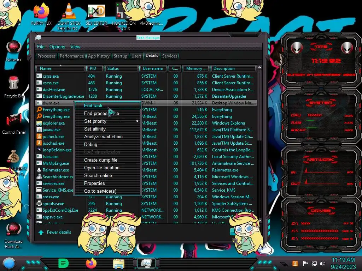Open Firefox from the taskbar

pyautogui.click(x=91, y=263)
